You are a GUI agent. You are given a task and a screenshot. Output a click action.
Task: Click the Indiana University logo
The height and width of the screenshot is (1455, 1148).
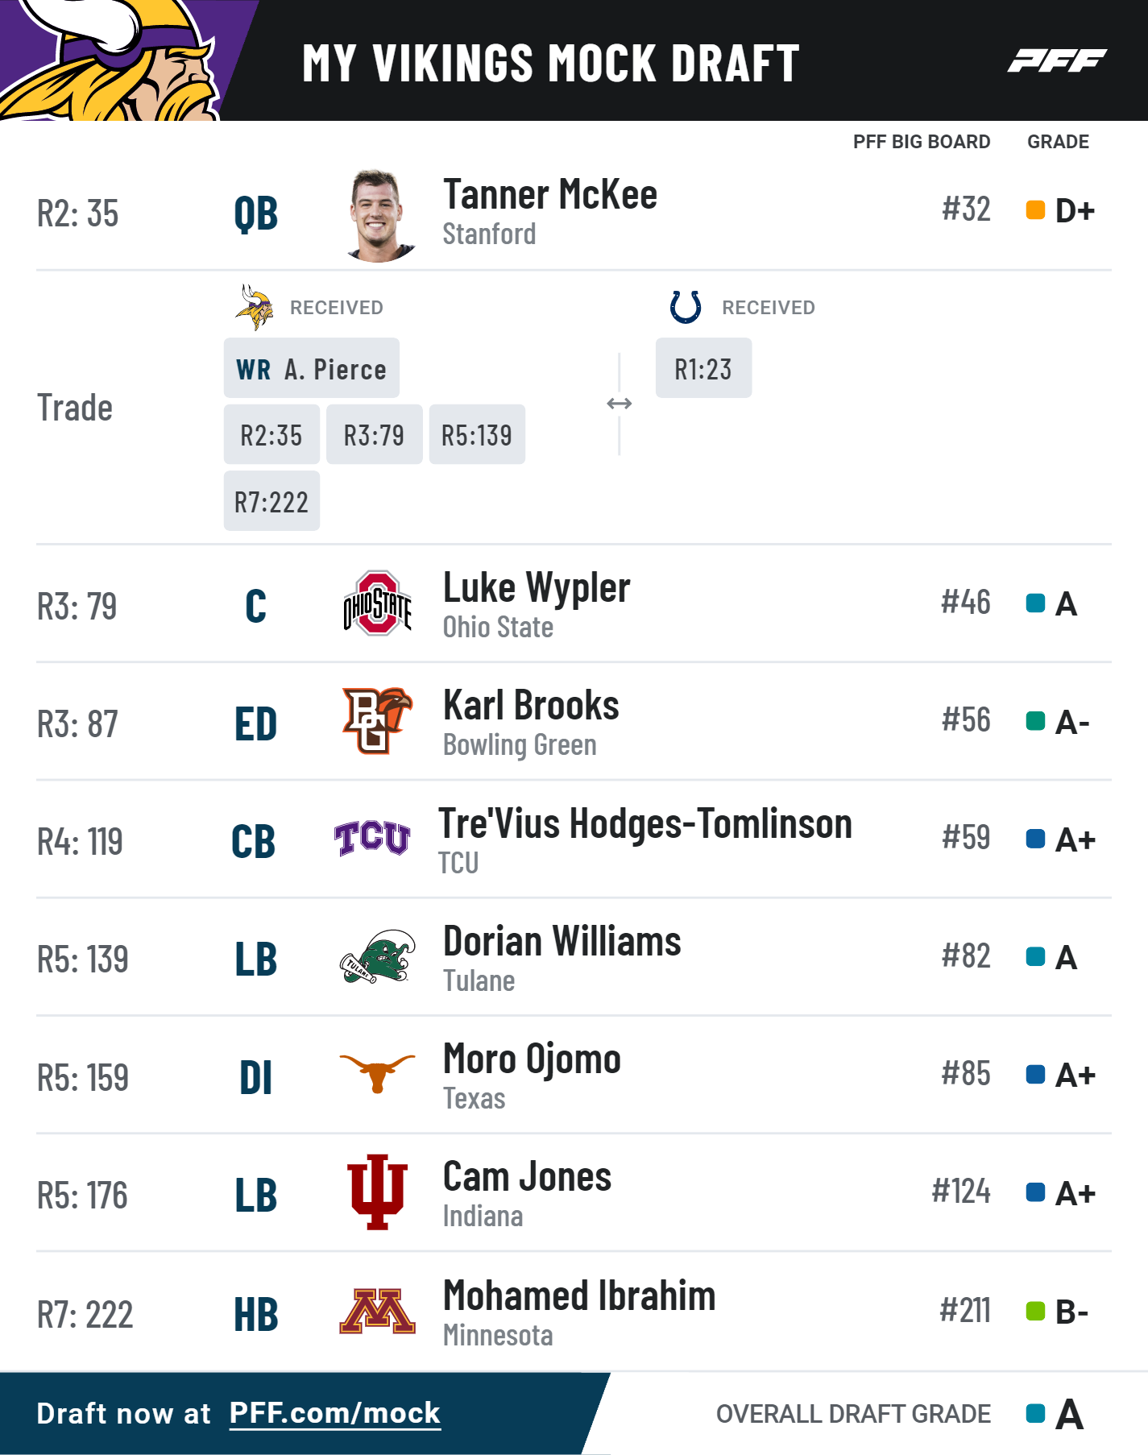[377, 1192]
